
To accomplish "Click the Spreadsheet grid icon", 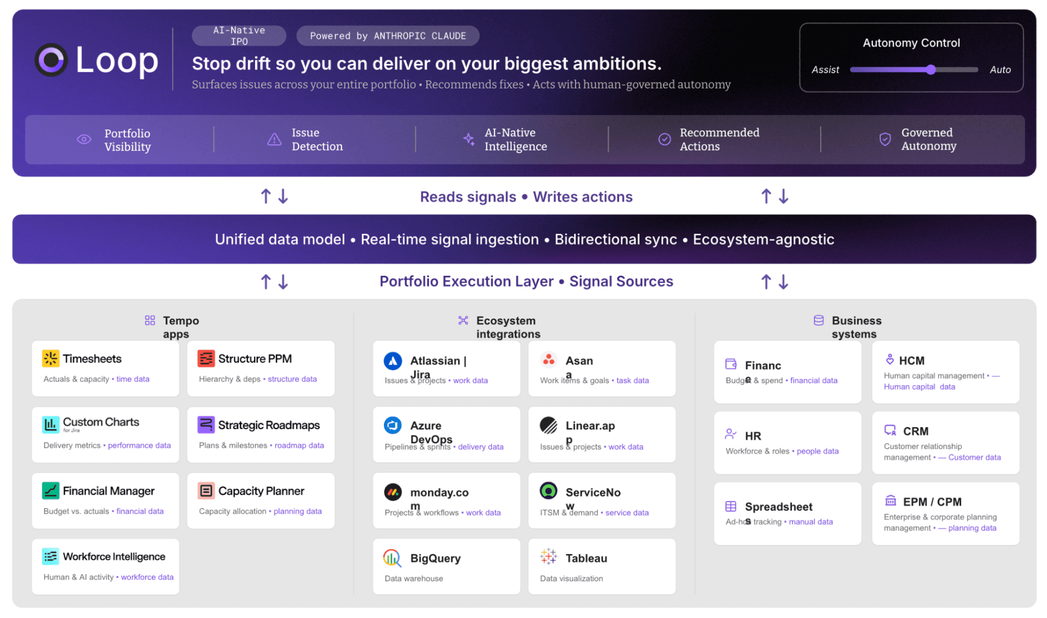I will pyautogui.click(x=731, y=506).
